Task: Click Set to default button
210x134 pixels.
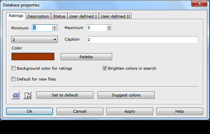Action: [65, 95]
